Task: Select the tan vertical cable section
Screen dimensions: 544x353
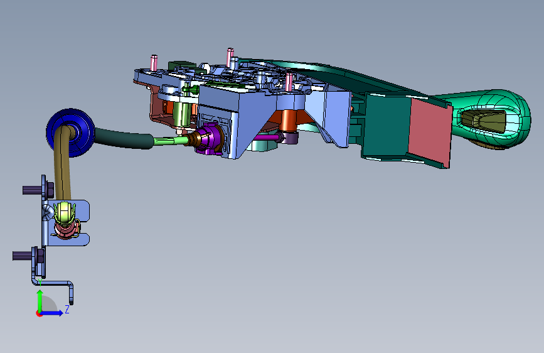Action: coord(61,163)
